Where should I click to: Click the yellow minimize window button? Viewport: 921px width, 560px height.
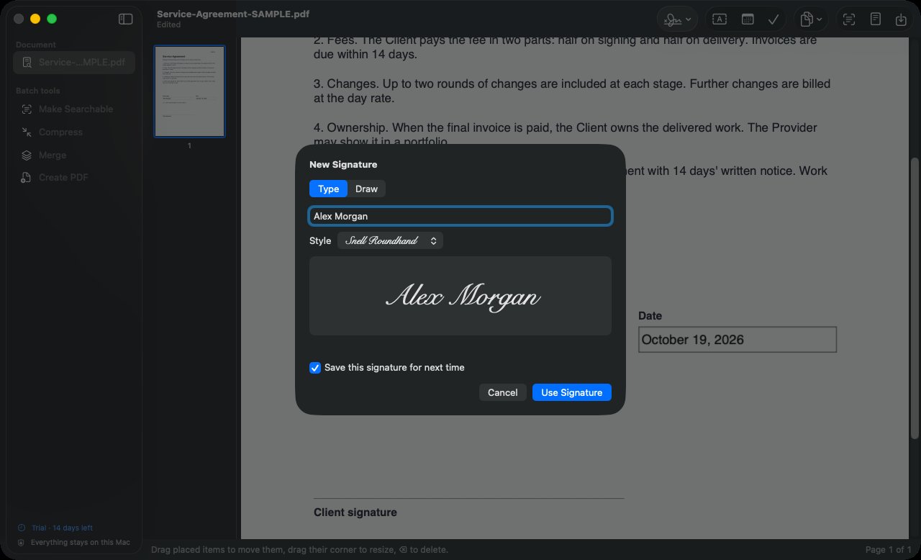[35, 19]
